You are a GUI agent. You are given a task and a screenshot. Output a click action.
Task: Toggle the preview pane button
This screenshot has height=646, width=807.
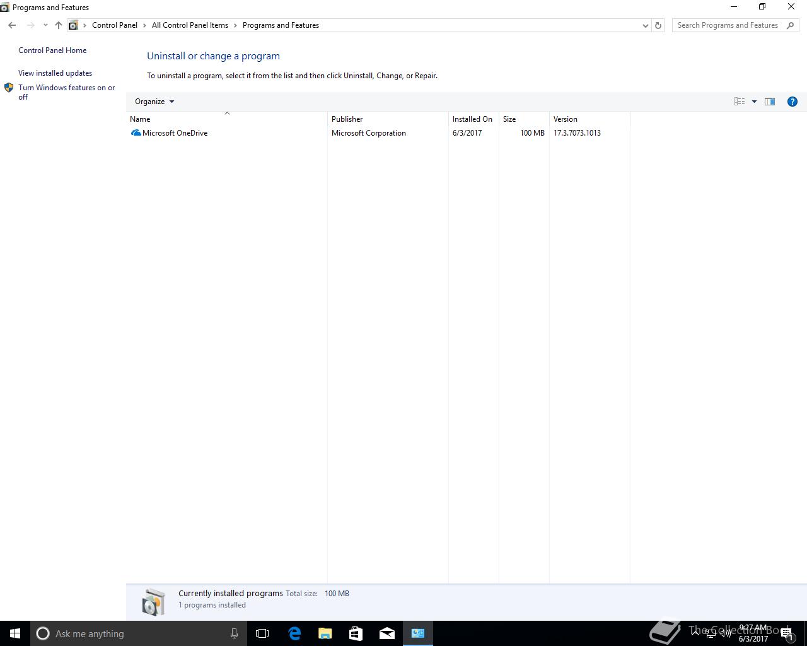pyautogui.click(x=770, y=102)
